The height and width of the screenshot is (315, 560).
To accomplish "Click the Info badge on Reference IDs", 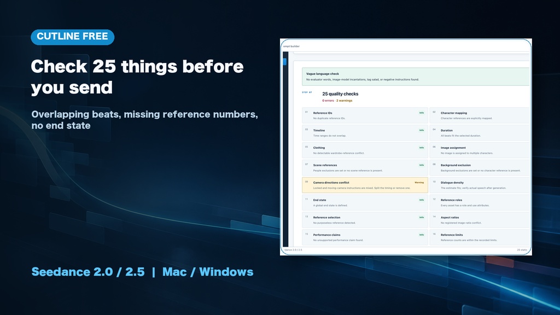I will pos(422,113).
